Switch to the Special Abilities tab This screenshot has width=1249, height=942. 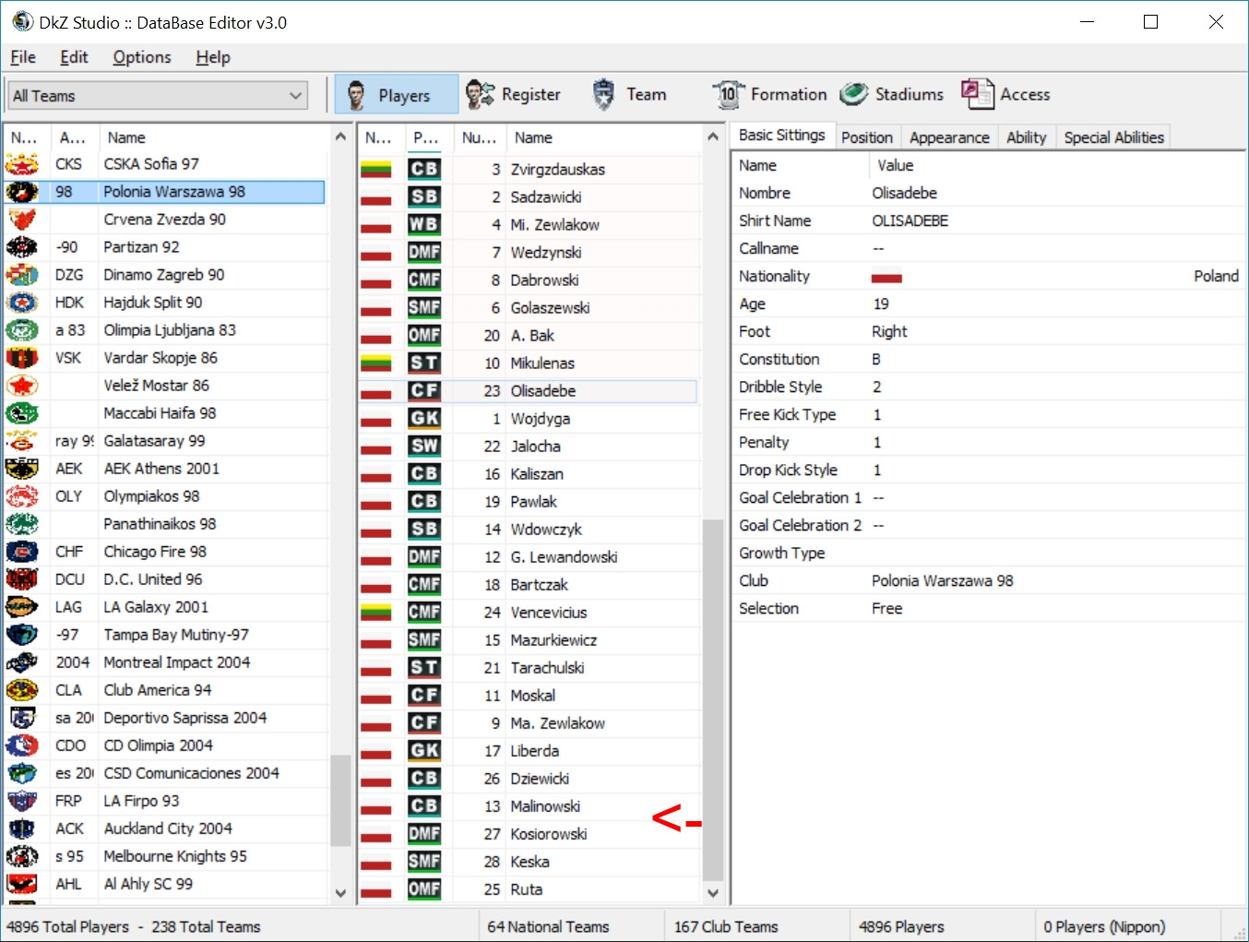1113,137
